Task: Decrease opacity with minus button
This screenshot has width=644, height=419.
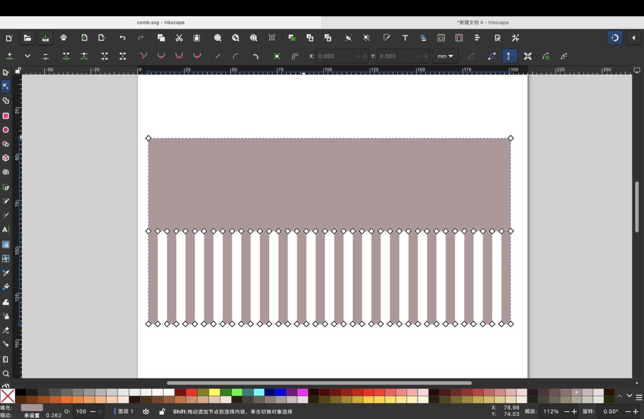Action: tap(93, 411)
